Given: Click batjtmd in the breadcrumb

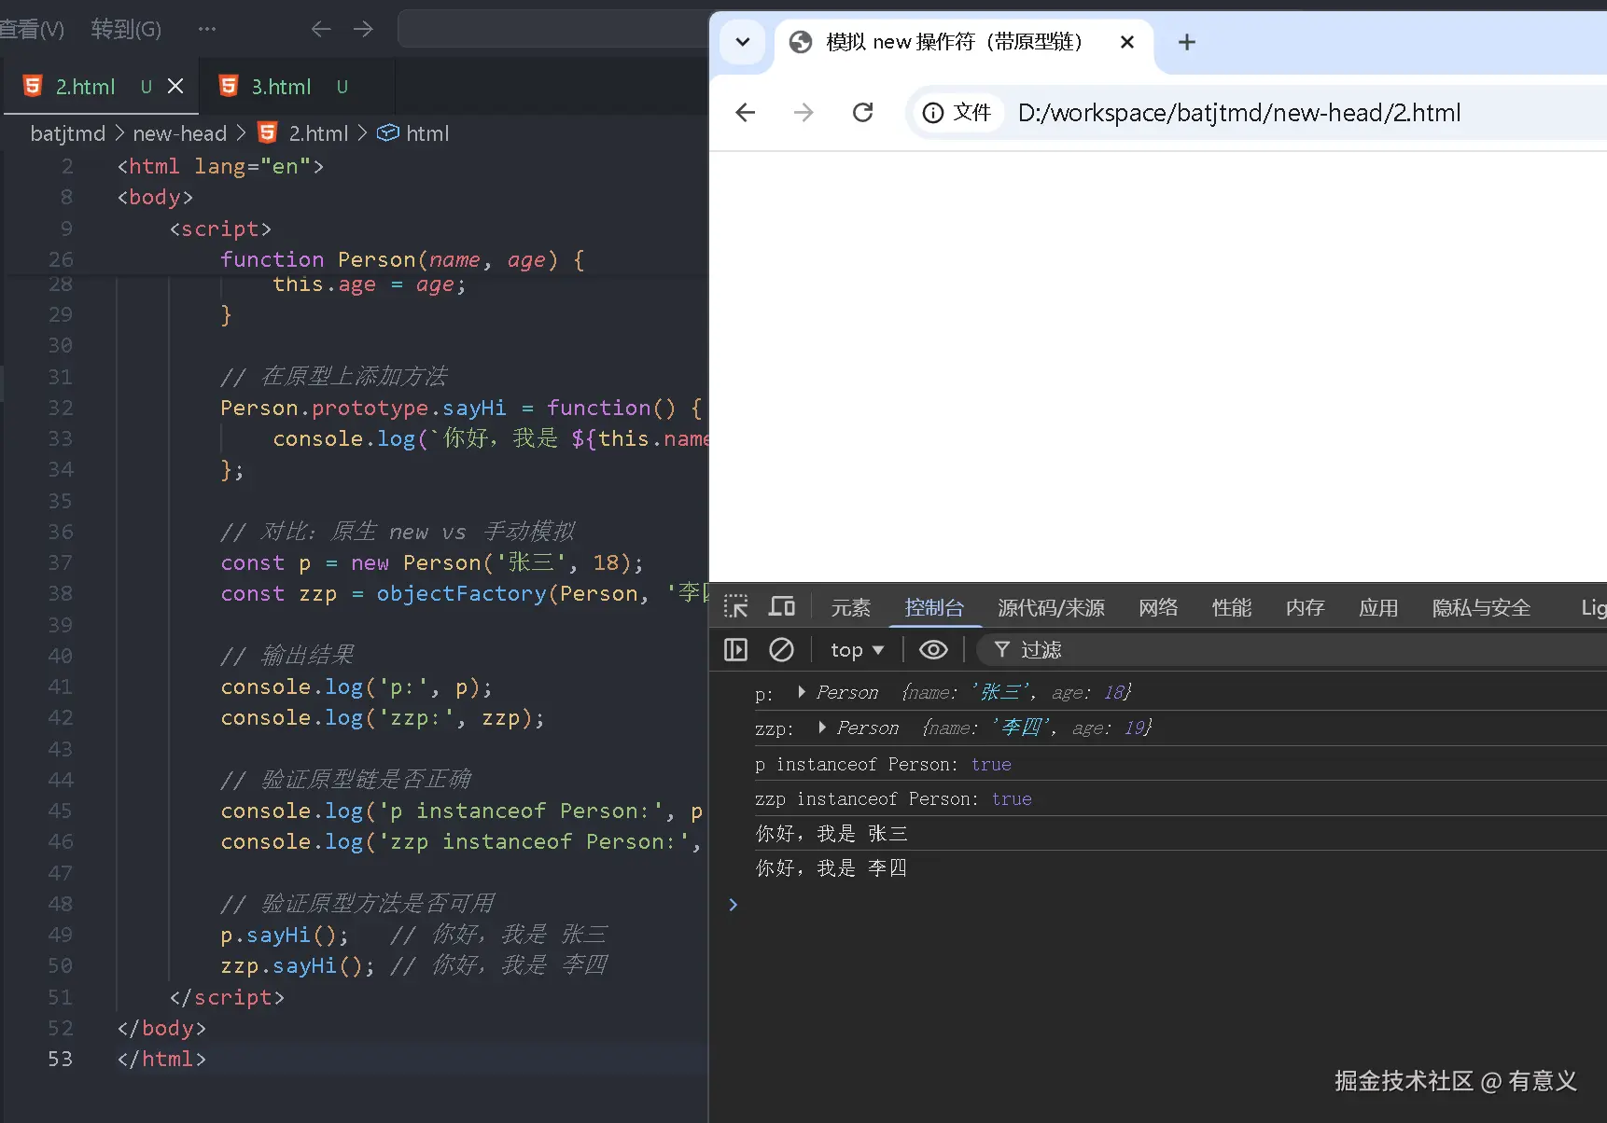Looking at the screenshot, I should point(68,133).
